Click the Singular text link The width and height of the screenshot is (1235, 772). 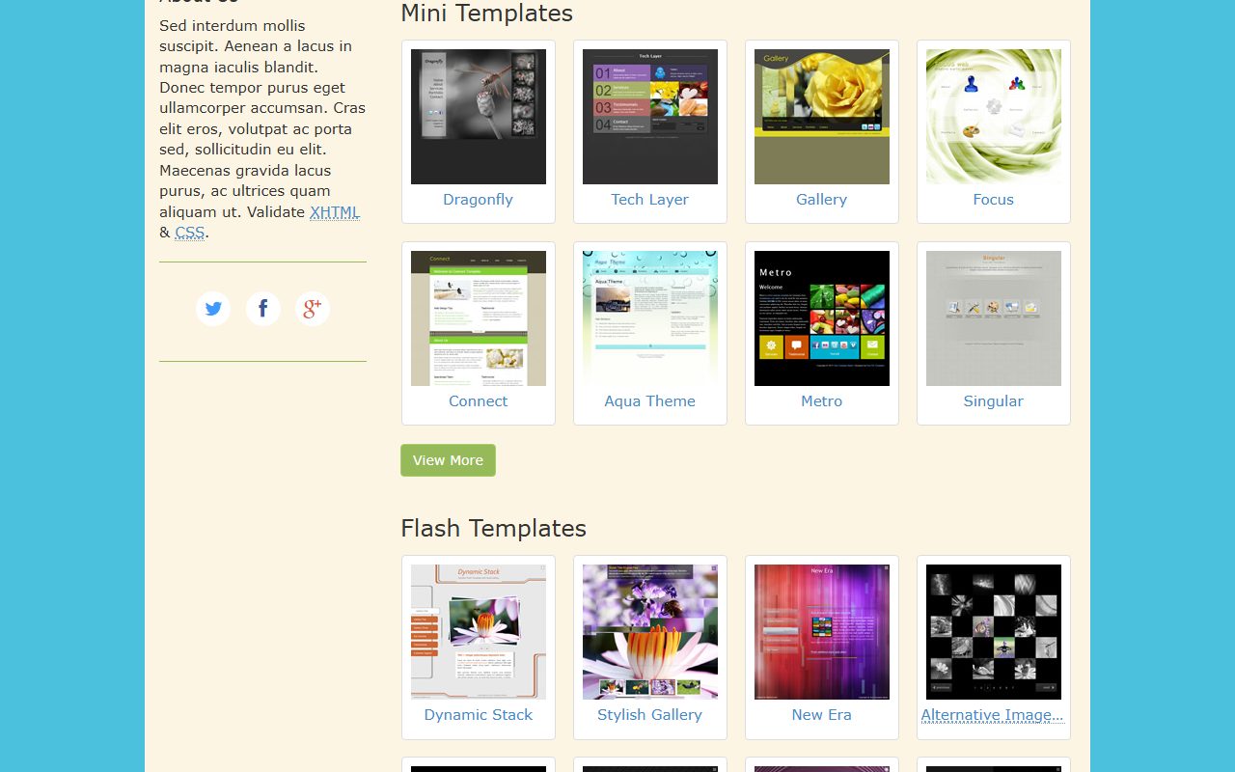point(994,401)
